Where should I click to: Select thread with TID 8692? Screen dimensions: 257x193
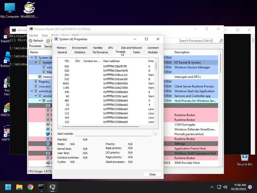(106, 83)
